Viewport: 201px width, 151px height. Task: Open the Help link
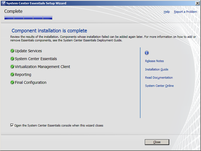pyautogui.click(x=167, y=12)
